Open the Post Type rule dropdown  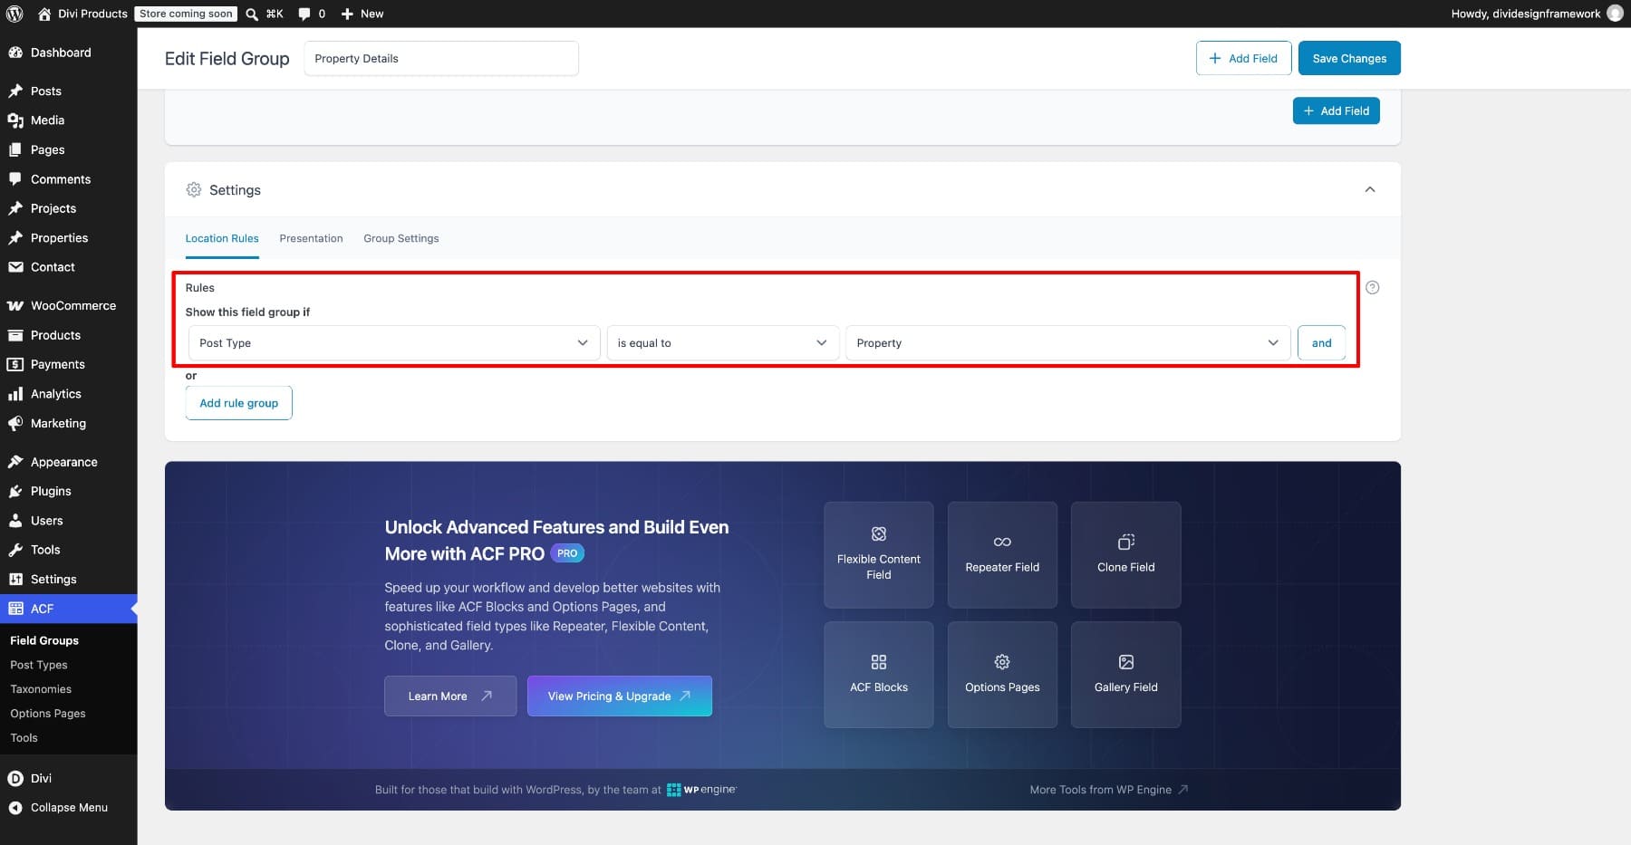pyautogui.click(x=394, y=343)
